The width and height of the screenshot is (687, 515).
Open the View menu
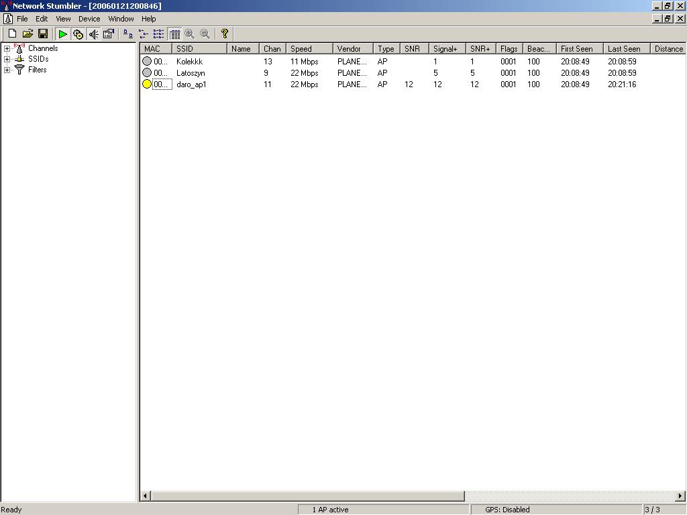coord(63,19)
